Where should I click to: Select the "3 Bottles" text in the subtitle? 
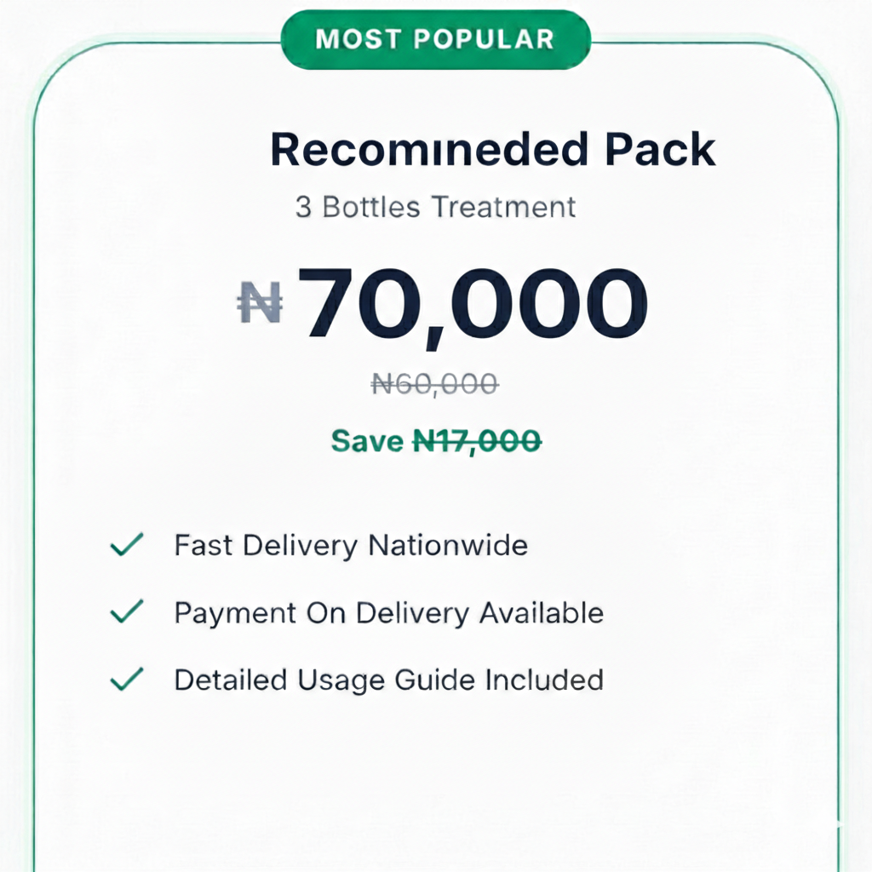tap(359, 207)
